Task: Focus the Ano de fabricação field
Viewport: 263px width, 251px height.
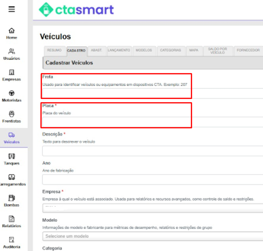Action: 153,179
